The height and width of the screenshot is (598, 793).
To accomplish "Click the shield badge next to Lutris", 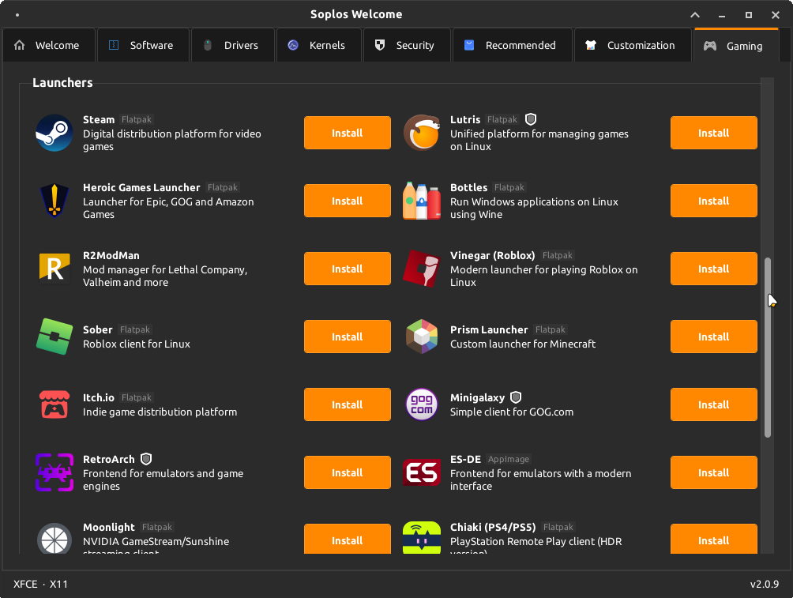I will [531, 119].
